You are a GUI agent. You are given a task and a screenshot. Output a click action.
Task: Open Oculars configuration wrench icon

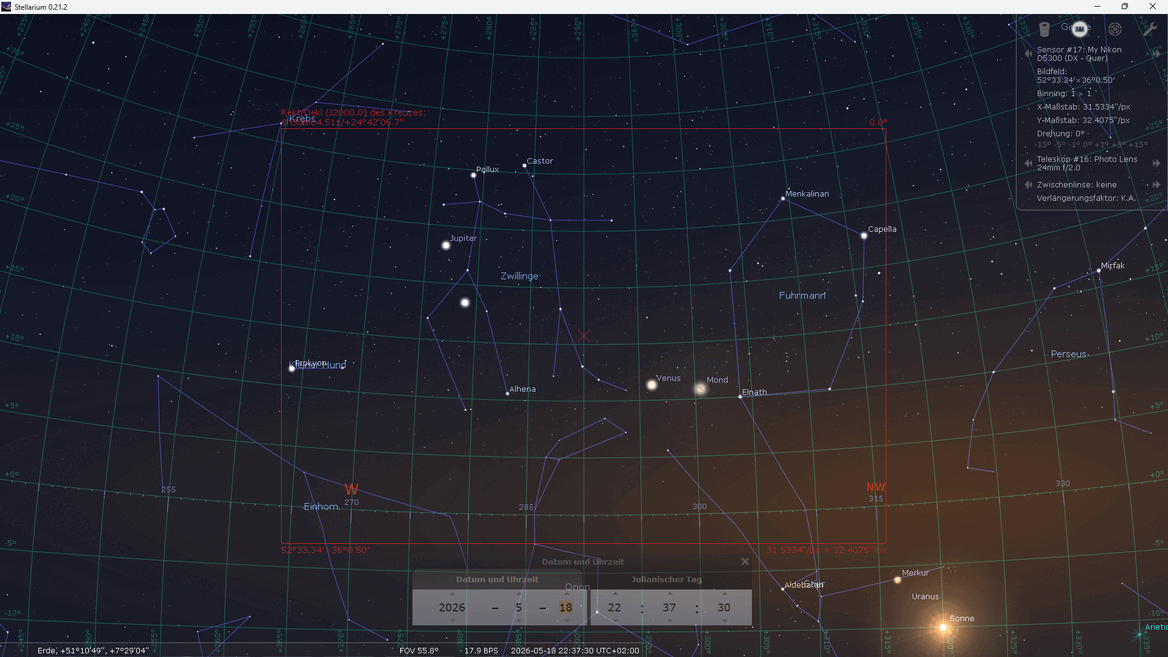(x=1150, y=29)
